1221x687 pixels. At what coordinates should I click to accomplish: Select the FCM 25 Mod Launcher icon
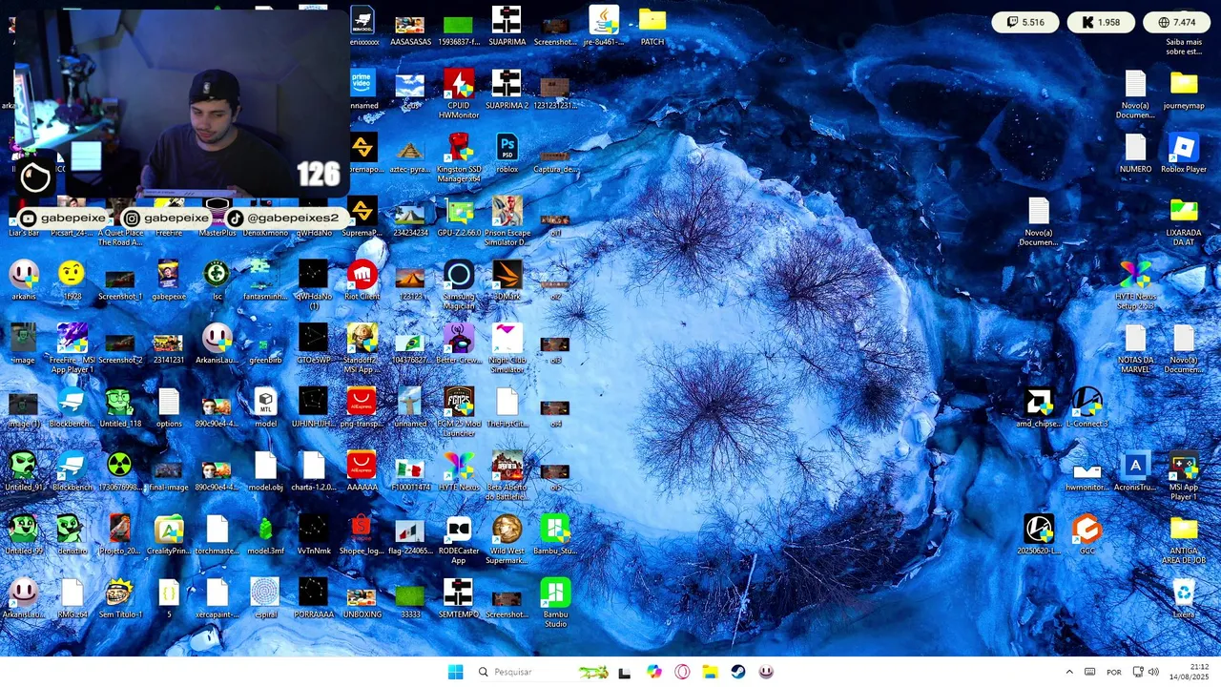(458, 412)
